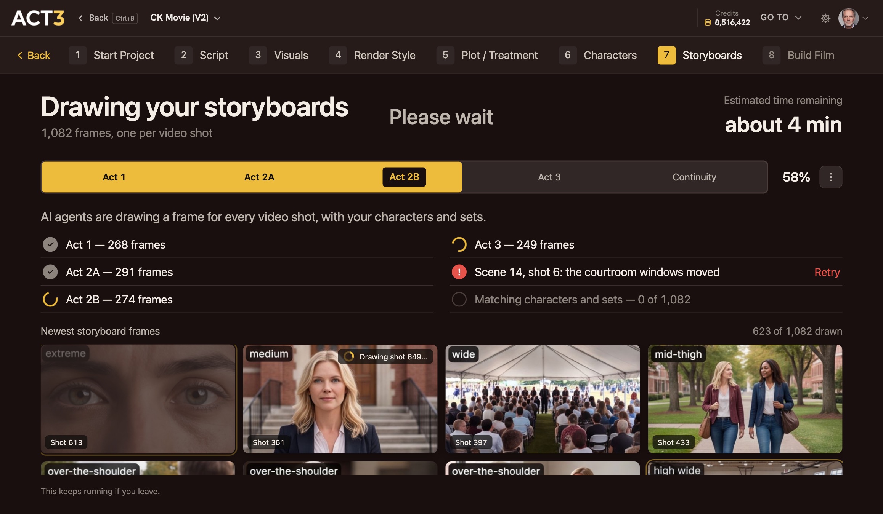Click the Act 3 loading spinner icon

pos(459,244)
